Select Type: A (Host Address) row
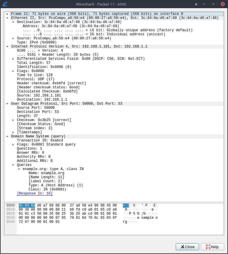 (x=56, y=185)
